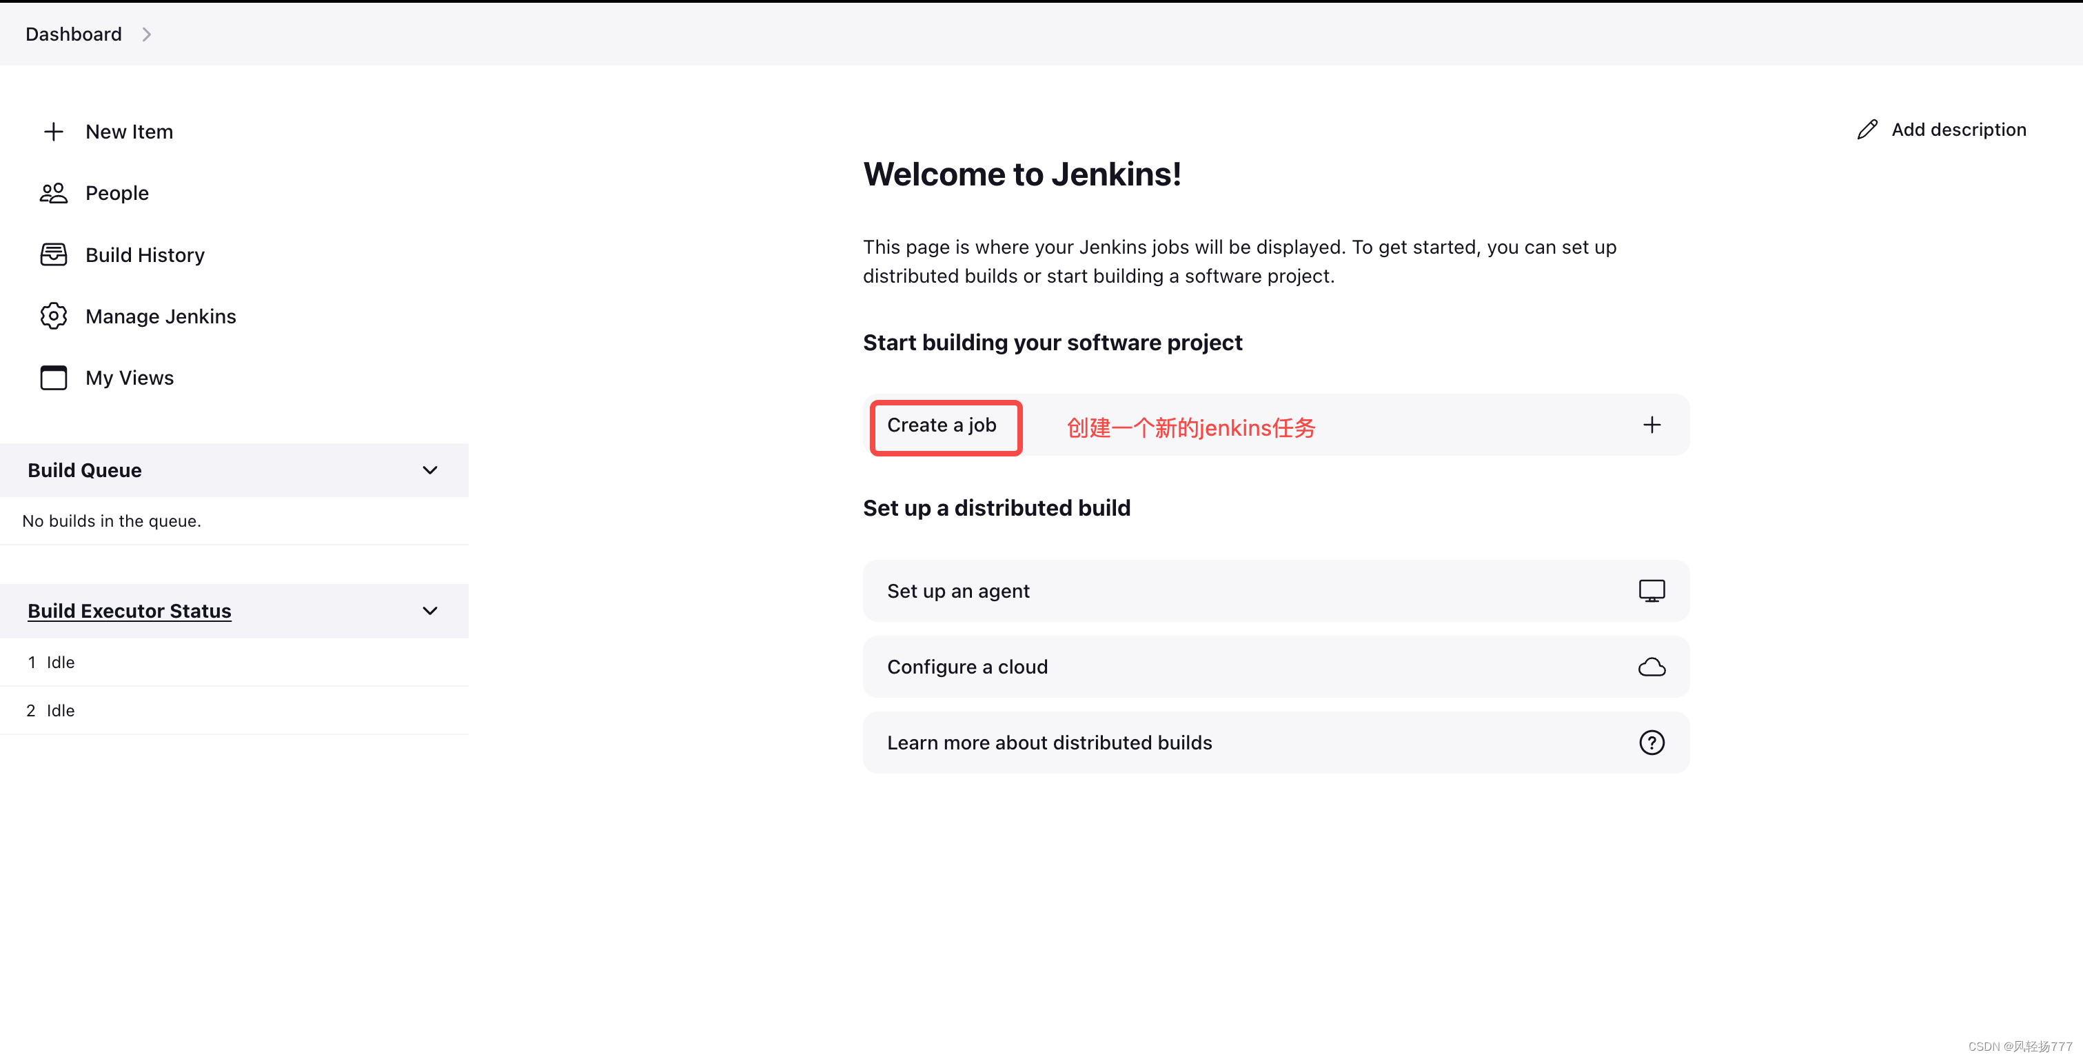The height and width of the screenshot is (1059, 2083).
Task: Open the Build Executor Status link
Action: click(130, 611)
